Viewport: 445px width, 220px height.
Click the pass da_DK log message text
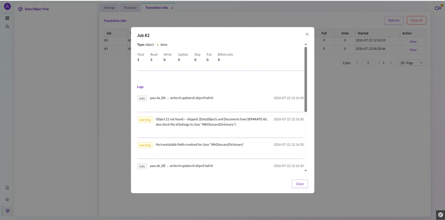[x=182, y=98]
